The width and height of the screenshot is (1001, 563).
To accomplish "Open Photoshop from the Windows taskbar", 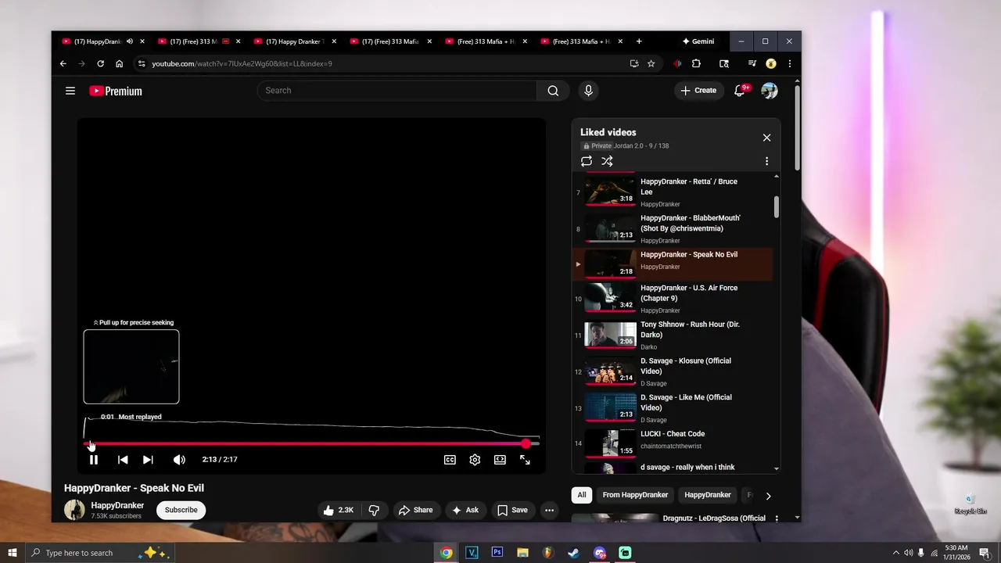I will pyautogui.click(x=497, y=552).
